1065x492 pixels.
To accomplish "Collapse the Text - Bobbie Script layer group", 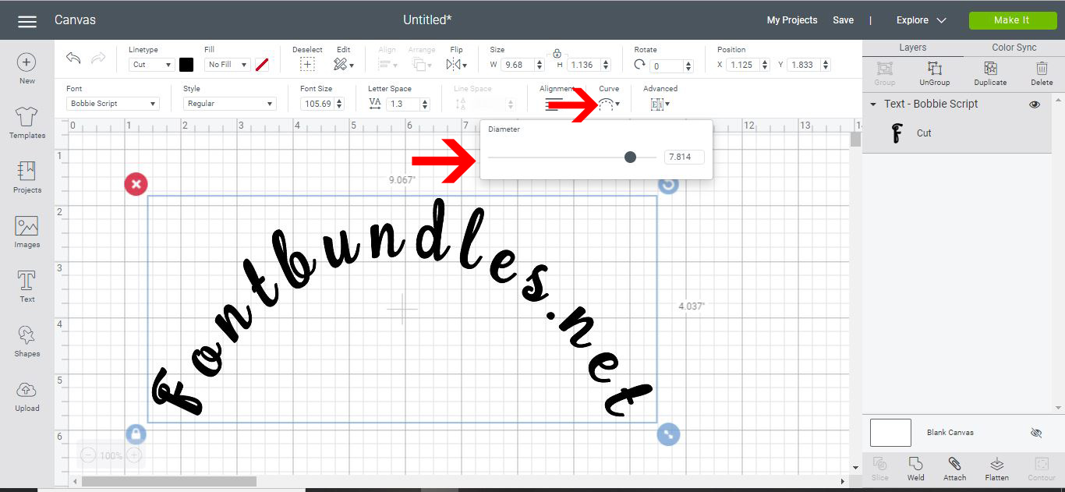I will (873, 104).
